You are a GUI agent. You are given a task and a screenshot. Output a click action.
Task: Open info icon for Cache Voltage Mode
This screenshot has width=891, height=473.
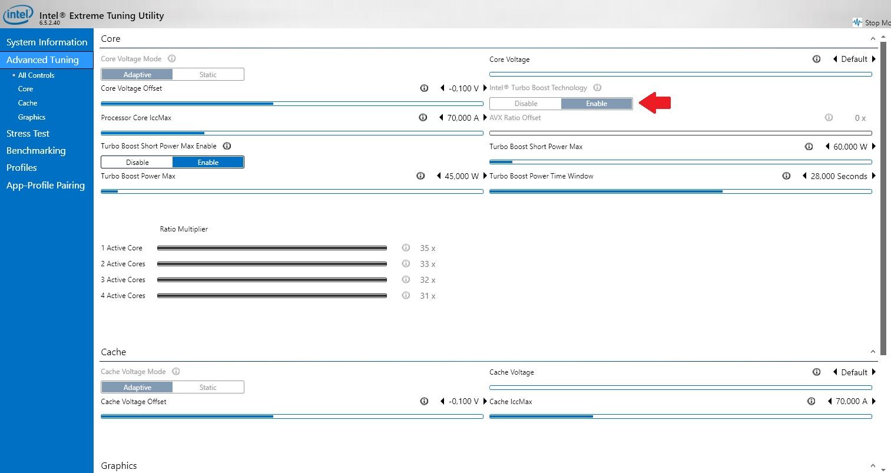click(175, 372)
